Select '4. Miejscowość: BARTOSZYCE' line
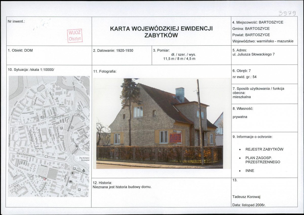 click(258, 22)
